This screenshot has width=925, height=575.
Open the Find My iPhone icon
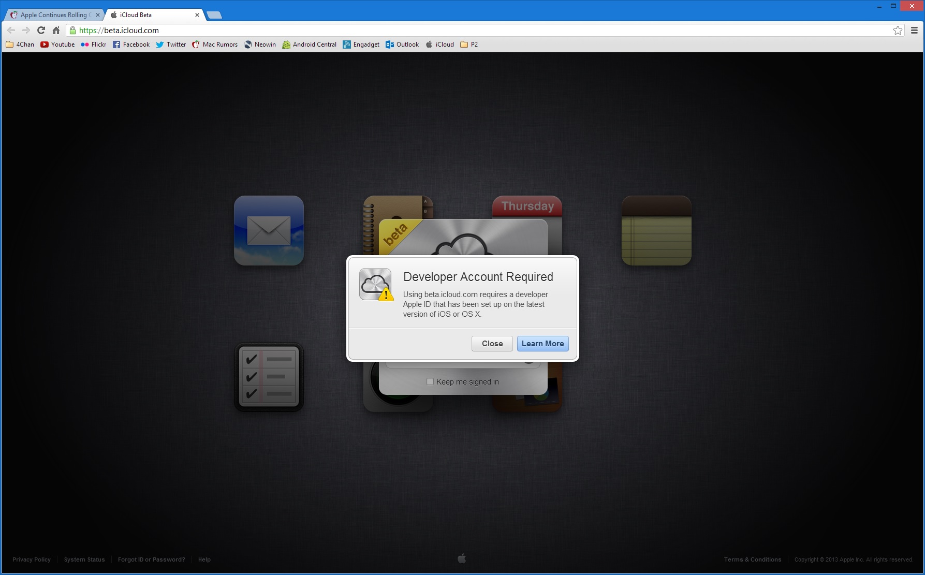(x=398, y=403)
